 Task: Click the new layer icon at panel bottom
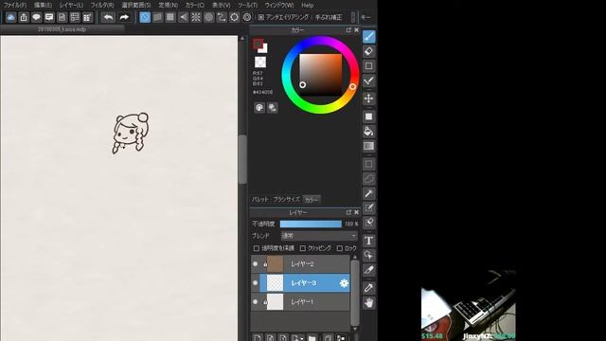[258, 338]
